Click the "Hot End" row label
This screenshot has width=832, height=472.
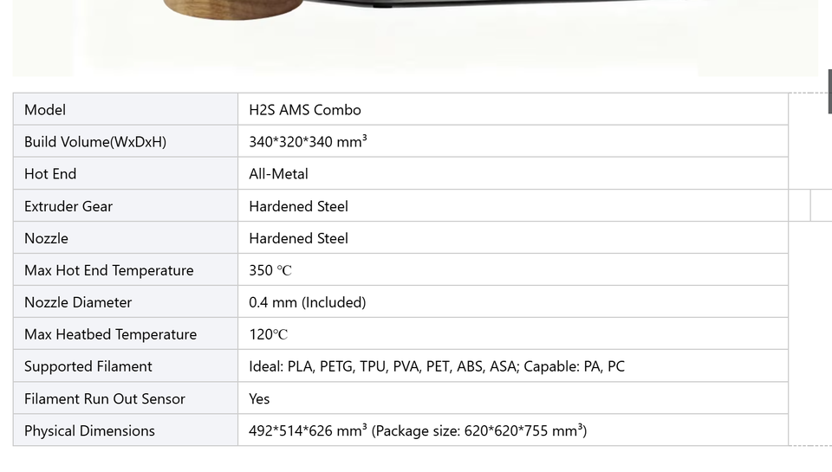(50, 174)
